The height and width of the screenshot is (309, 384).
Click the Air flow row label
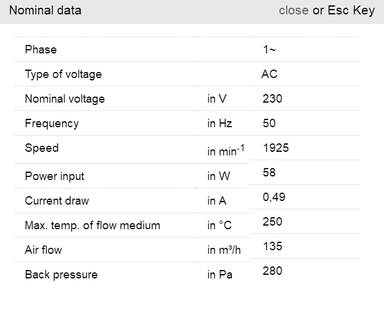pos(43,250)
